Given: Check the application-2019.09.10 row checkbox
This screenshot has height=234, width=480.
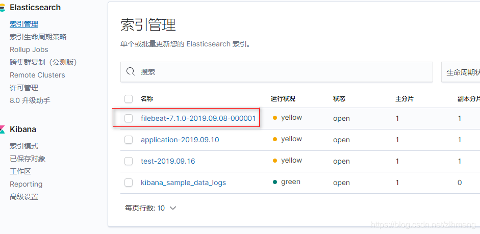Looking at the screenshot, I should [129, 140].
